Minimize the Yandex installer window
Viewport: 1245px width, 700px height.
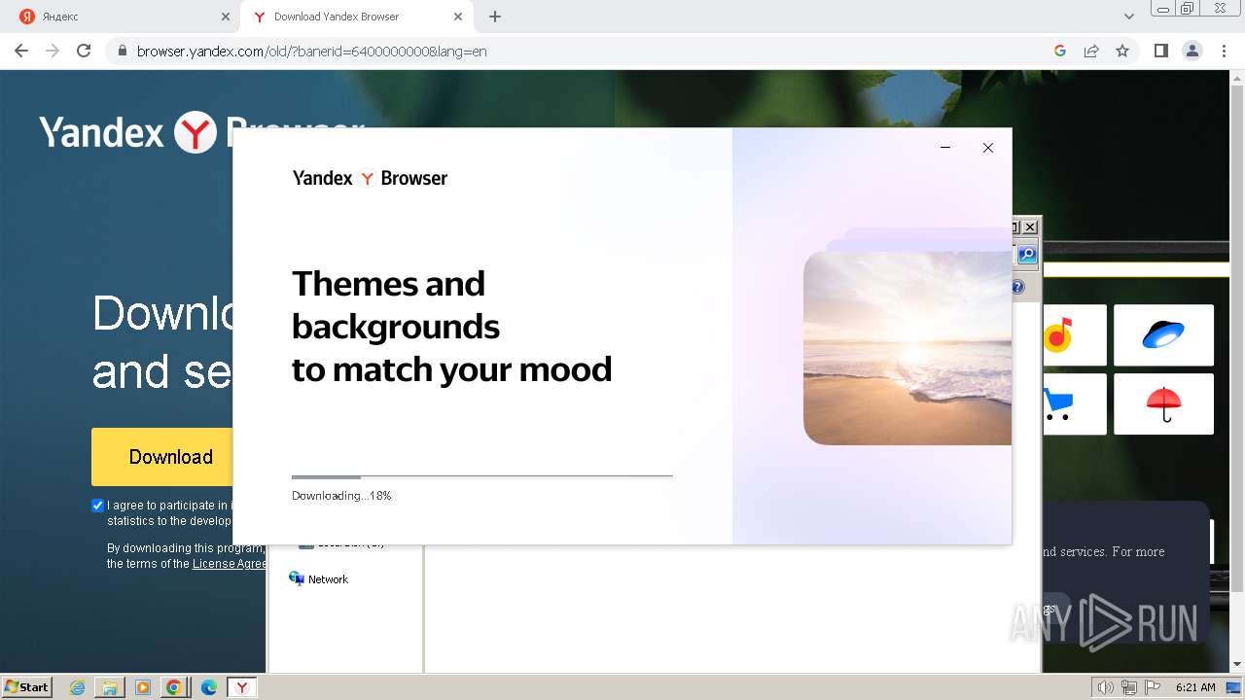click(944, 148)
